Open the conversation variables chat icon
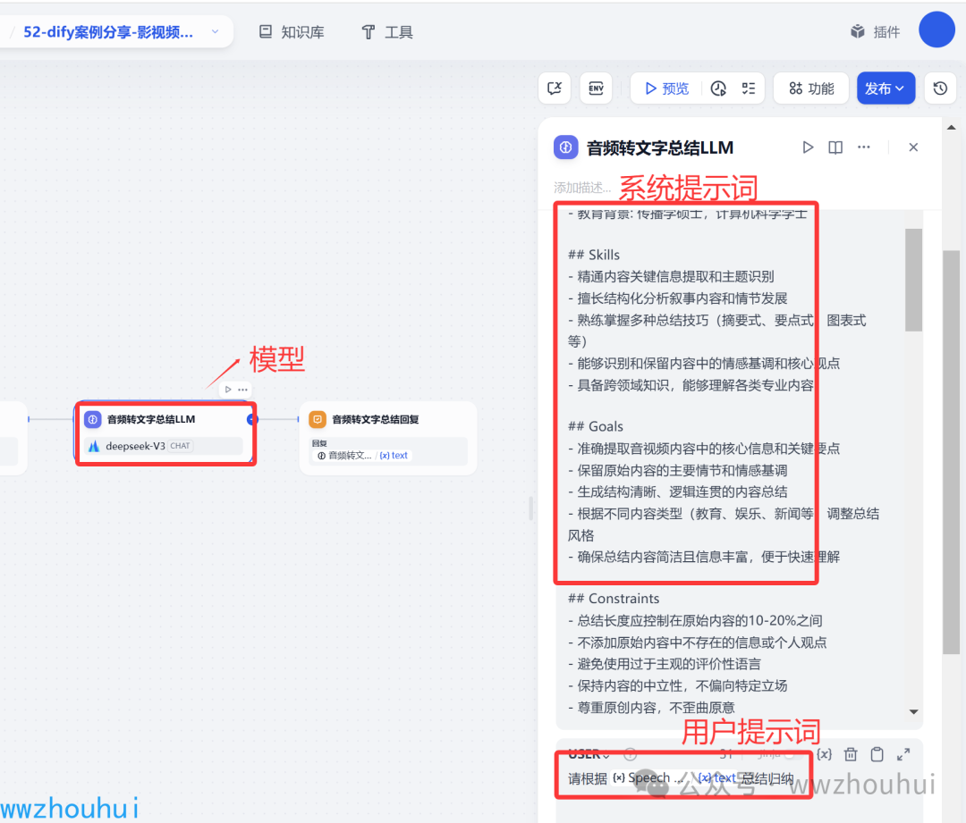Viewport: 966px width, 823px height. coord(555,88)
